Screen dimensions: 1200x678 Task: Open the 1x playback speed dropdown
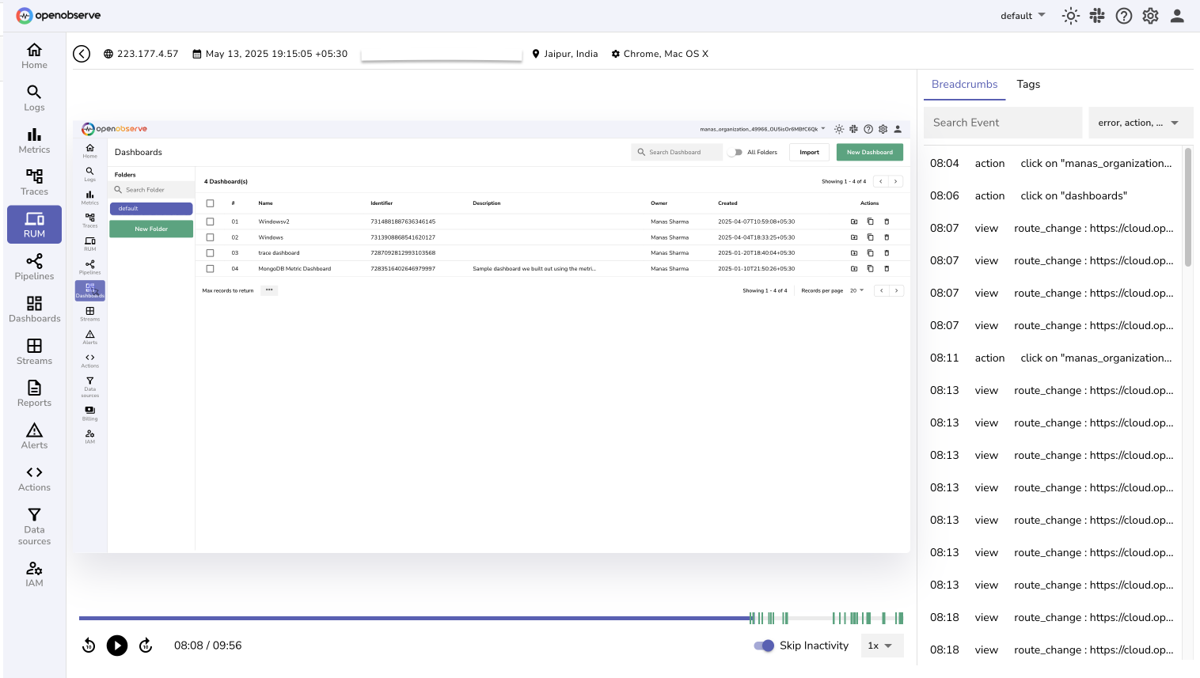(x=882, y=646)
